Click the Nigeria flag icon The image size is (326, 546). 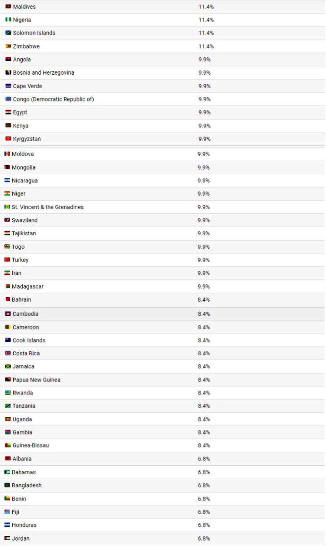tap(8, 20)
